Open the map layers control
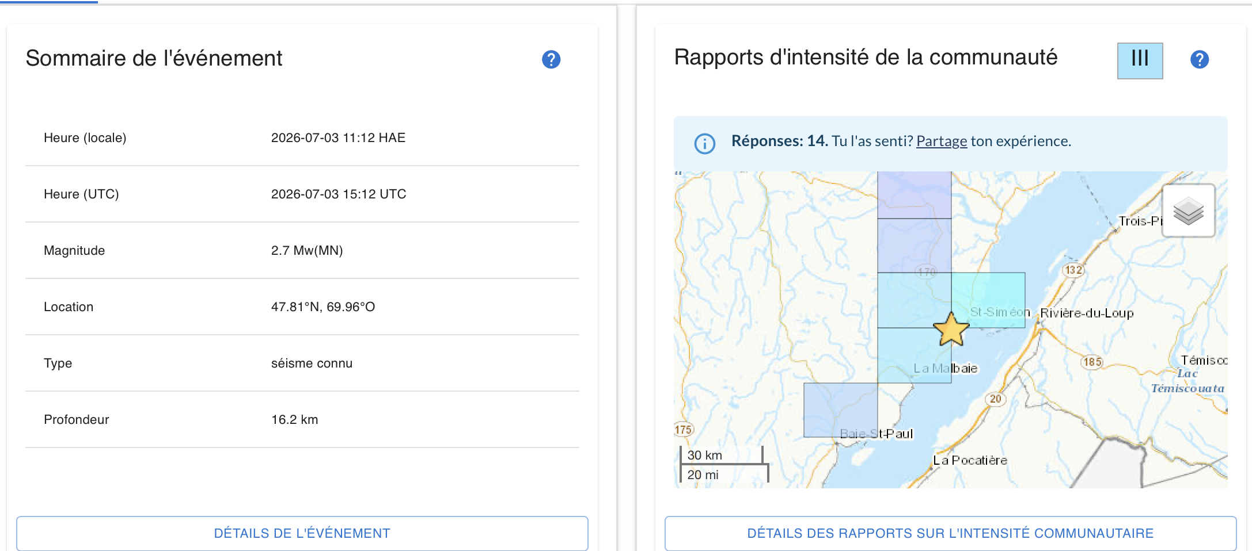This screenshot has width=1252, height=551. [1189, 211]
